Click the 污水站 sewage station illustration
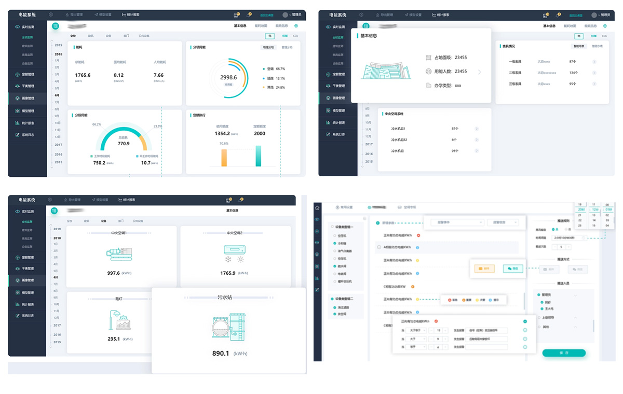 (227, 327)
